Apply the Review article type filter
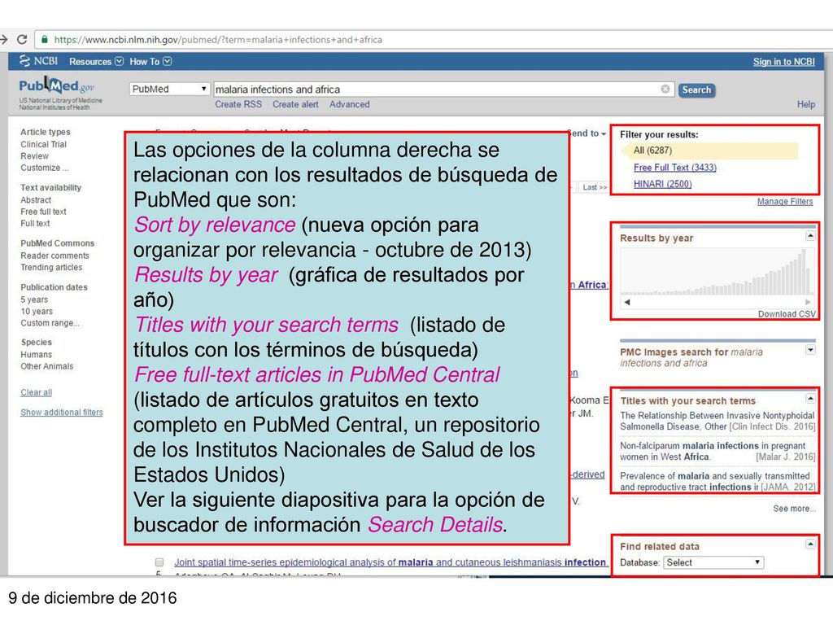The image size is (833, 625). coord(34,156)
